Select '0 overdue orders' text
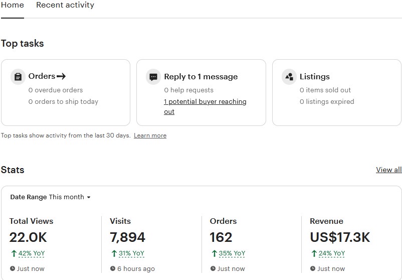The height and width of the screenshot is (280, 402). [56, 90]
